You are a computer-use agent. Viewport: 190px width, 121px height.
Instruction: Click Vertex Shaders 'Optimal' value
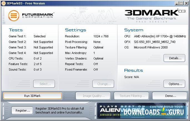tap(98, 58)
